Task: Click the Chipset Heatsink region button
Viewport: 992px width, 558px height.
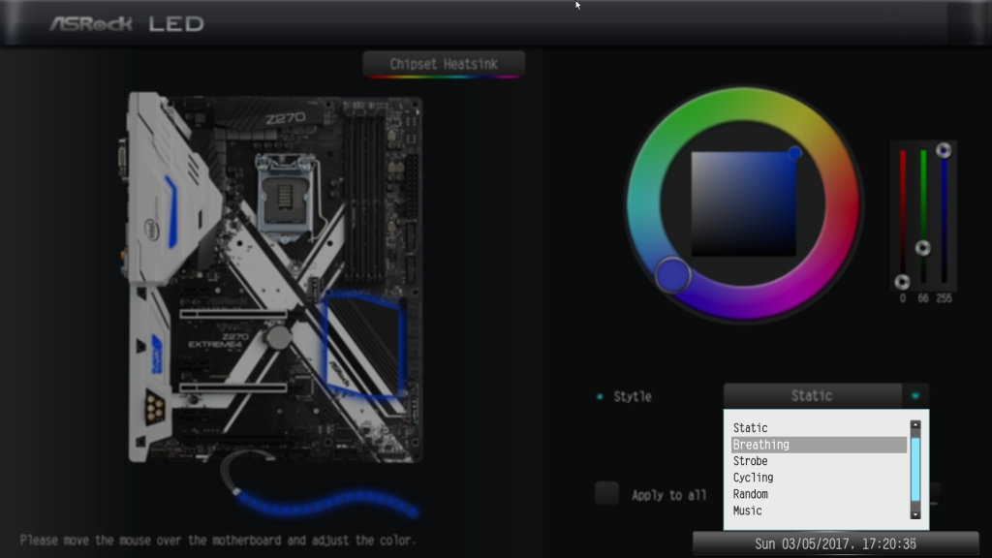Action: (x=444, y=65)
